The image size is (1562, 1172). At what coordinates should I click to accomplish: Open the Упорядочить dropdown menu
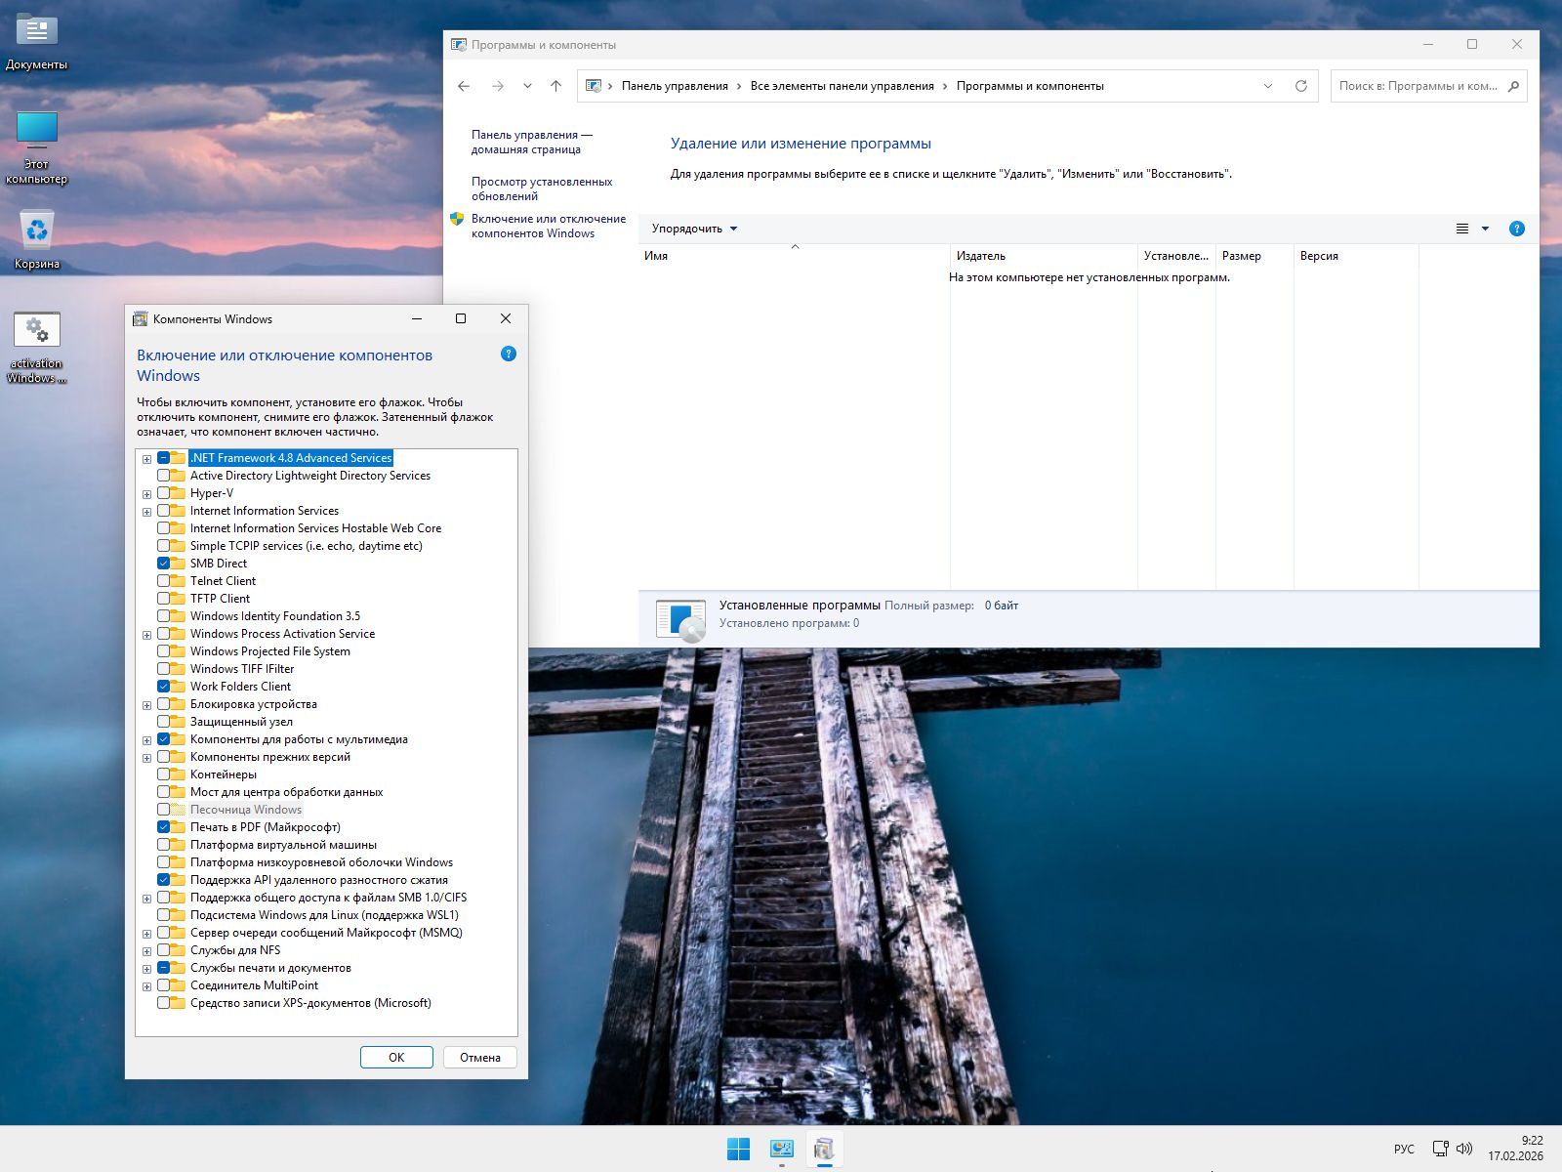[x=694, y=229]
